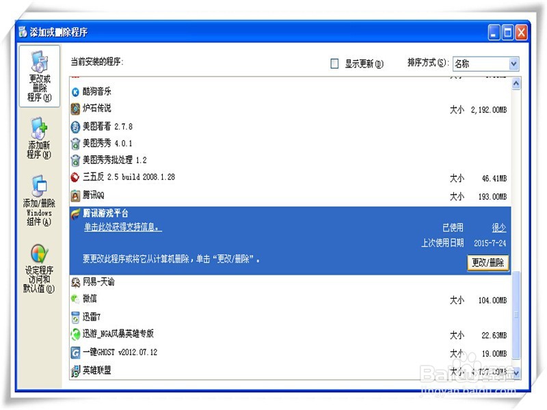Click the 迅游_NGA风暴英雄专版 icon
The height and width of the screenshot is (410, 547).
click(x=75, y=334)
